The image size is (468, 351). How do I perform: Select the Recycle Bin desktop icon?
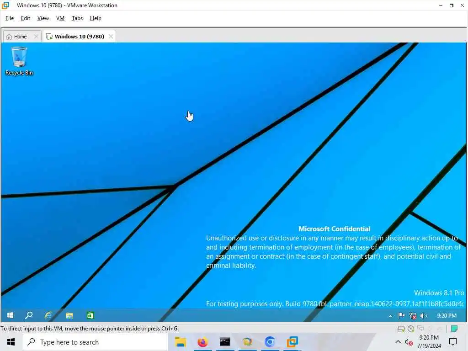coord(19,61)
